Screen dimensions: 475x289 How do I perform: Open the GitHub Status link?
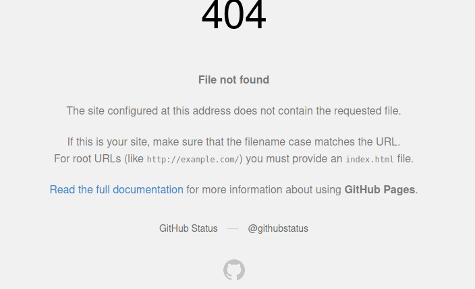coord(188,228)
